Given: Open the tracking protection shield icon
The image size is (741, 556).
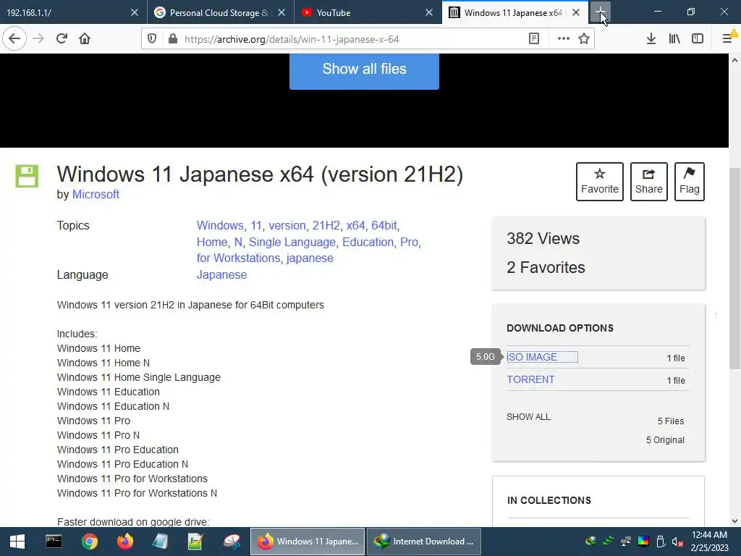Looking at the screenshot, I should (x=152, y=39).
